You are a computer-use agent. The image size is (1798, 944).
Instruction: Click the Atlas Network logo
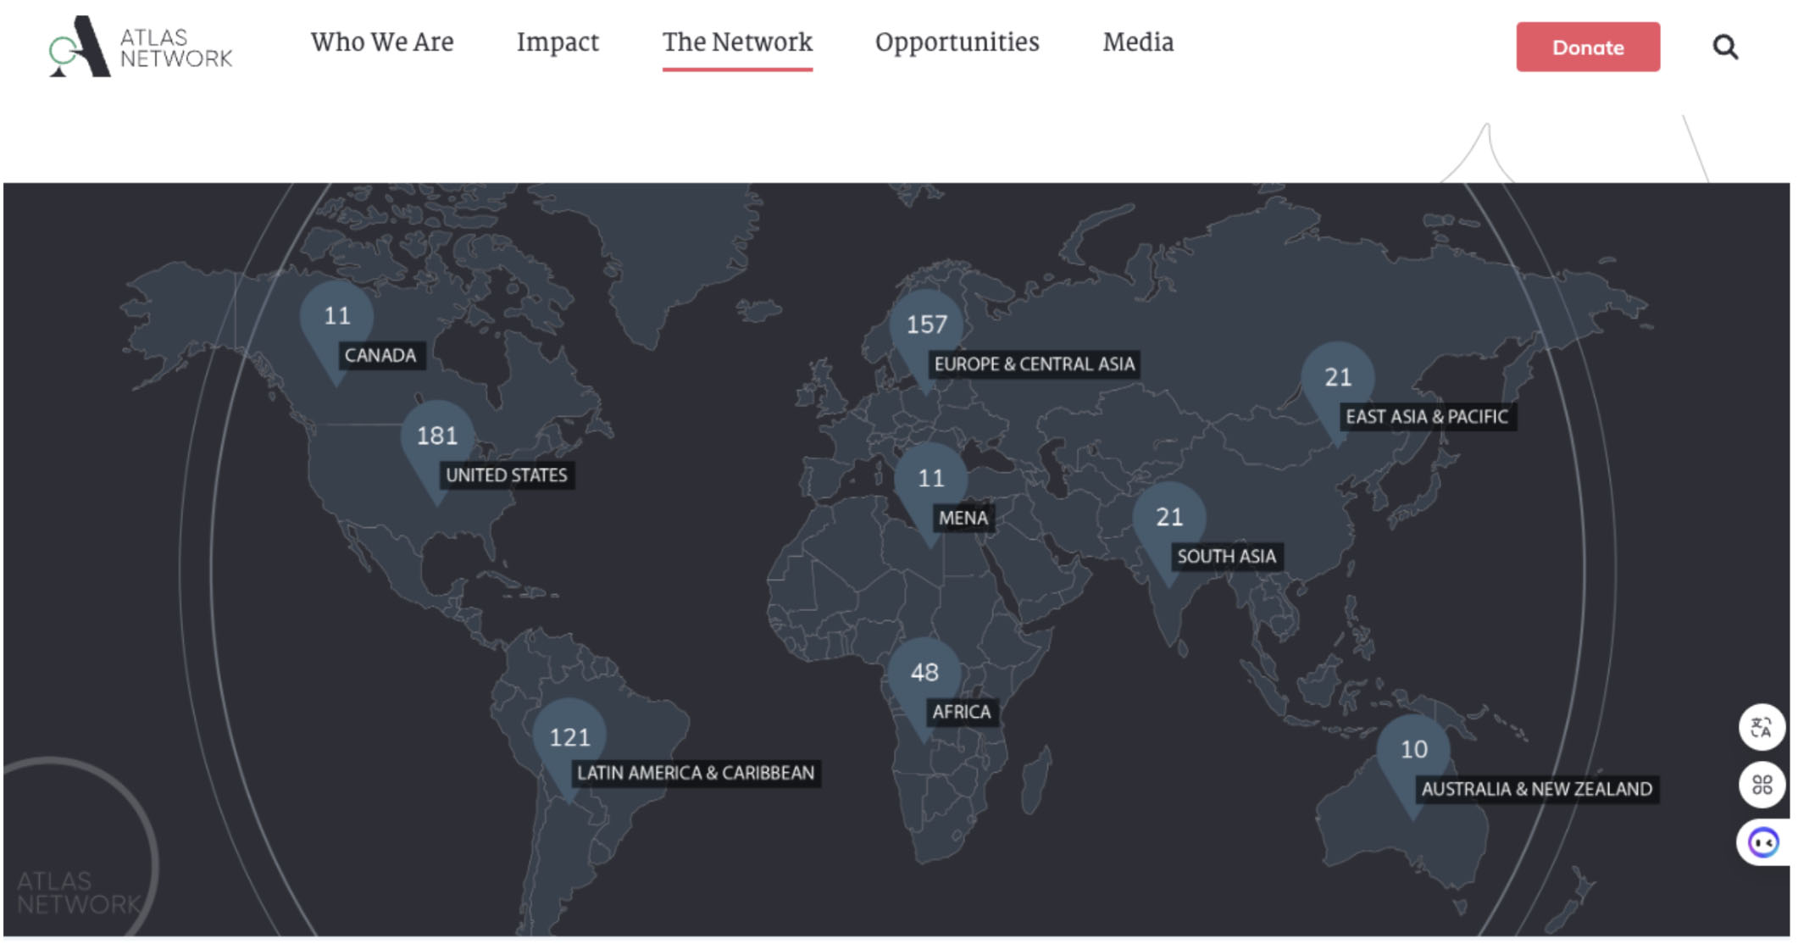point(141,47)
